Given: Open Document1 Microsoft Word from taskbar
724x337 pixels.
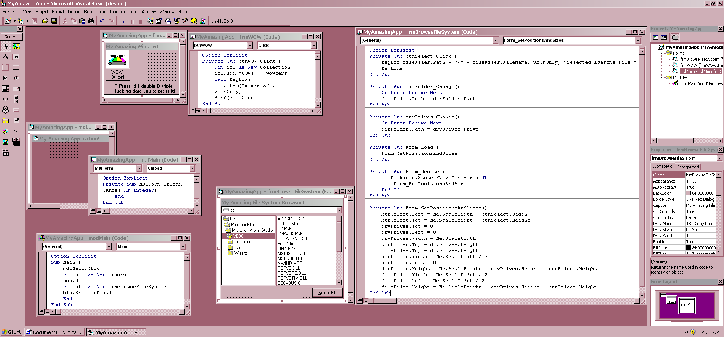Looking at the screenshot, I should coord(54,332).
